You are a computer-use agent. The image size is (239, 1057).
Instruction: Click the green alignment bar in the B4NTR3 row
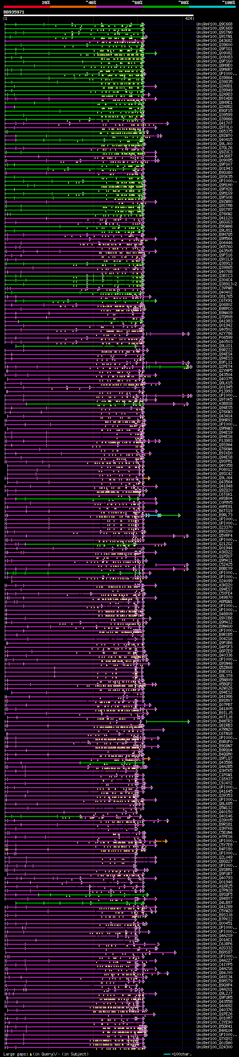[x=168, y=721]
